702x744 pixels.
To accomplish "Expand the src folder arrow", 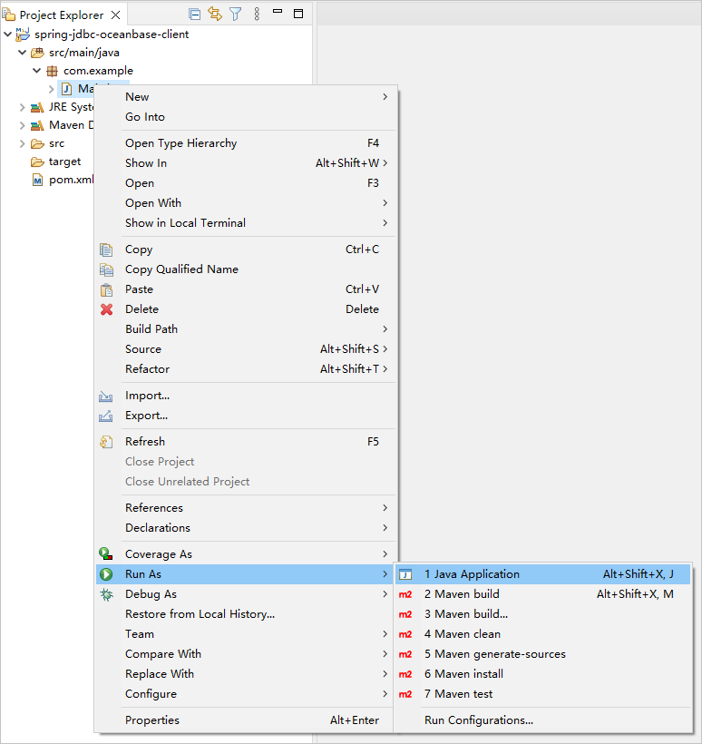I will point(23,143).
